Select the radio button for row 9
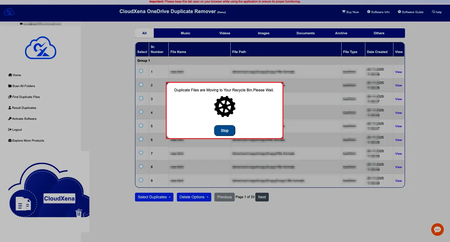Image resolution: width=450 pixels, height=242 pixels. (141, 180)
